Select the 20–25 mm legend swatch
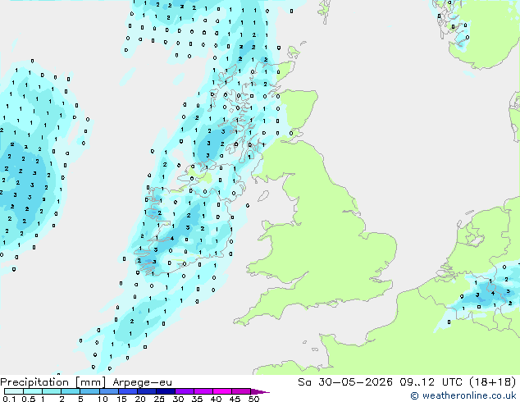 click(x=147, y=391)
